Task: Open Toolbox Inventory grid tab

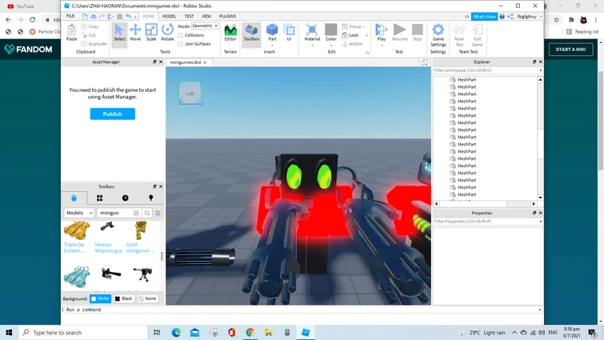Action: coord(99,198)
